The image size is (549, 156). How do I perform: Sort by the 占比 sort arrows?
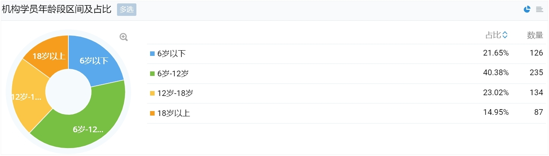tap(505, 35)
